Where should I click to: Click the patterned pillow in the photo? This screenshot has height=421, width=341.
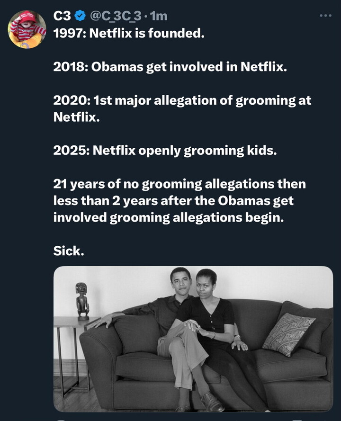pyautogui.click(x=288, y=334)
